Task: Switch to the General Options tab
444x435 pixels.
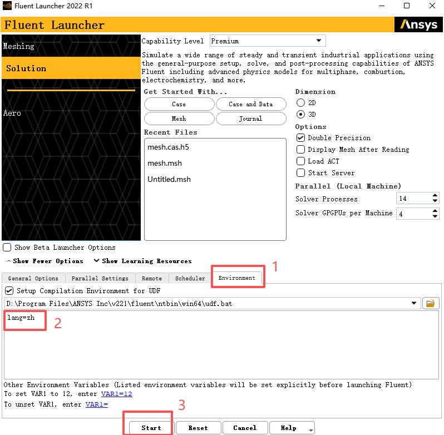Action: [x=33, y=278]
